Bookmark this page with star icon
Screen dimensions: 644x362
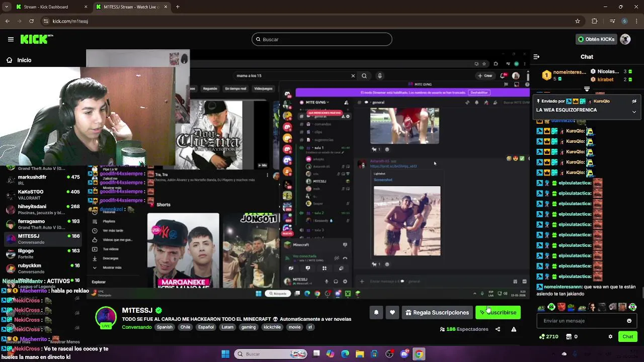pyautogui.click(x=578, y=21)
